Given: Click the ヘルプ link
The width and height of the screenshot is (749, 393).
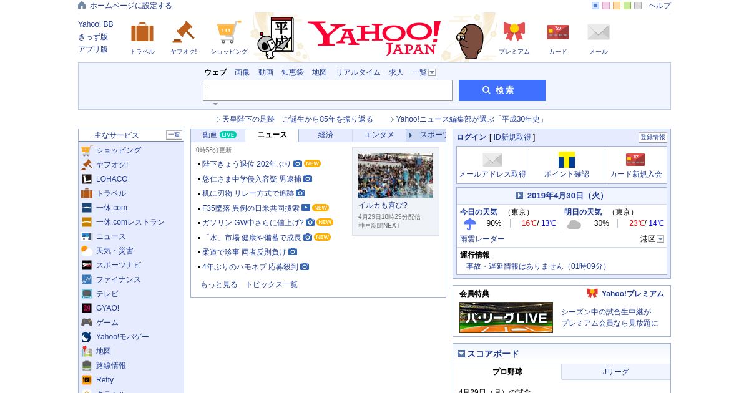Looking at the screenshot, I should coord(660,6).
